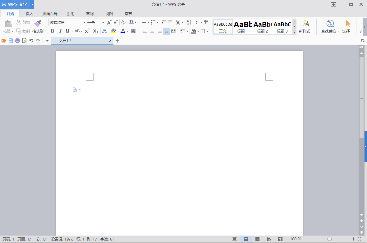The image size is (367, 243).
Task: Undo the last action
Action: (31, 41)
